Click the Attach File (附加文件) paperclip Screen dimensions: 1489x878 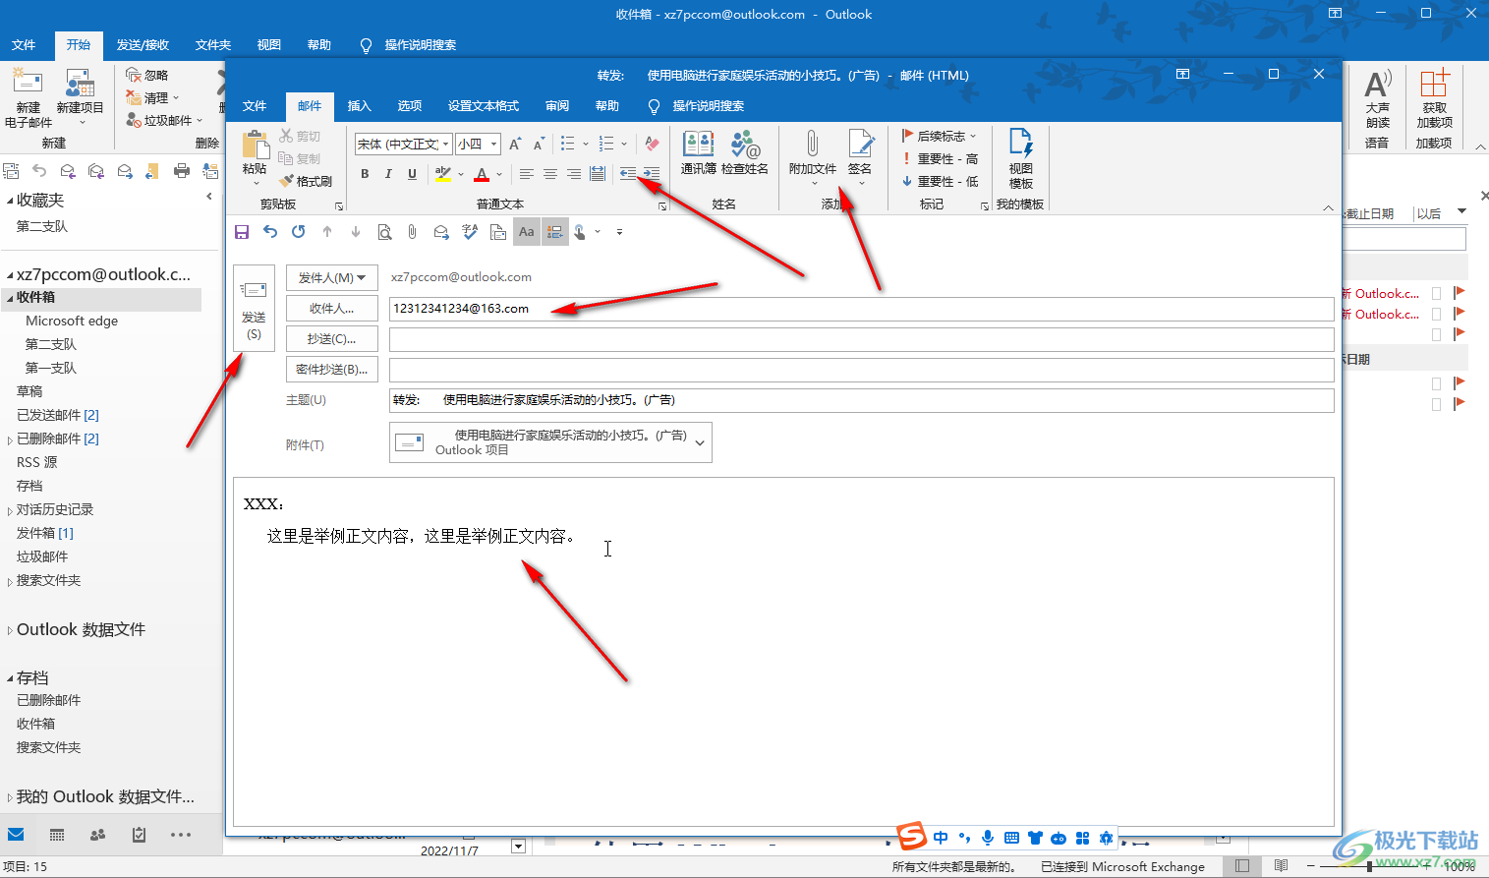point(812,152)
